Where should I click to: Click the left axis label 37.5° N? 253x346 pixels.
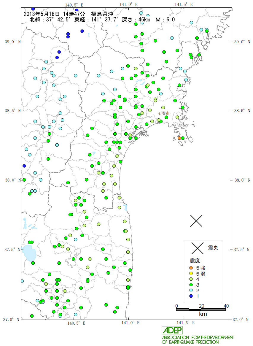tap(12, 250)
